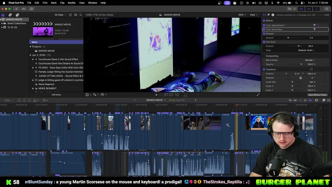Open the Edit menu
Image resolution: width=332 pixels, height=187 pixels.
click(37, 3)
